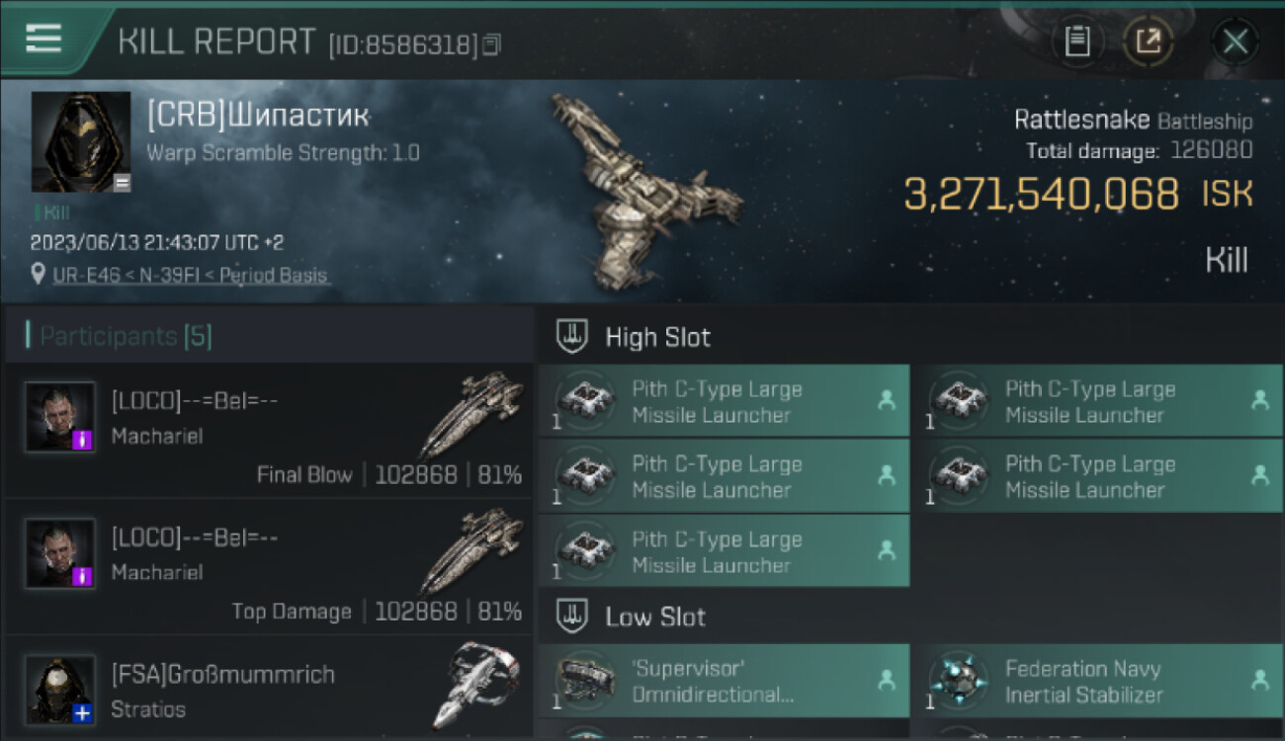Open the hamburger menu
Screen dimensions: 1285x741
pyautogui.click(x=43, y=39)
